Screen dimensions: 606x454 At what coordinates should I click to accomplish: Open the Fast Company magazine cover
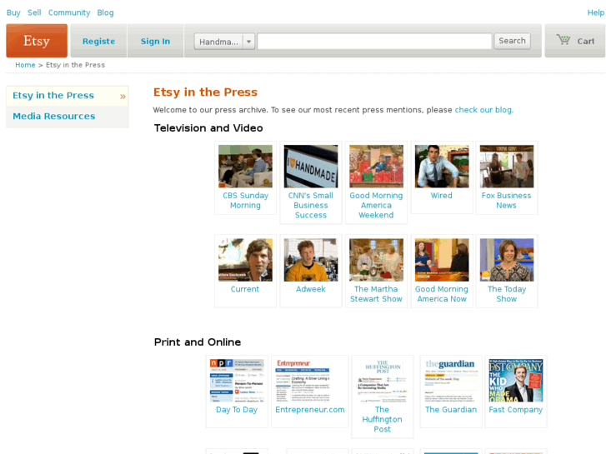(x=516, y=381)
